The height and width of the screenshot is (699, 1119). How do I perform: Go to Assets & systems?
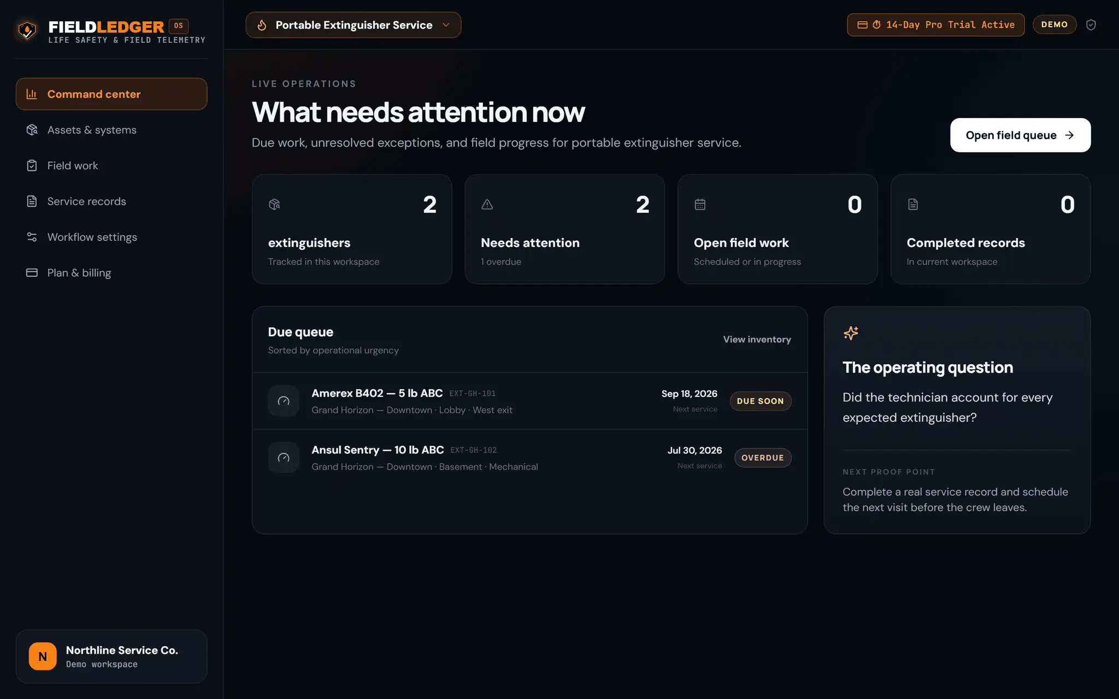111,129
